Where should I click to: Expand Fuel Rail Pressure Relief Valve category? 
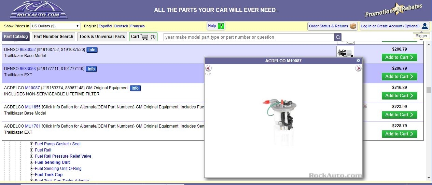click(32, 156)
